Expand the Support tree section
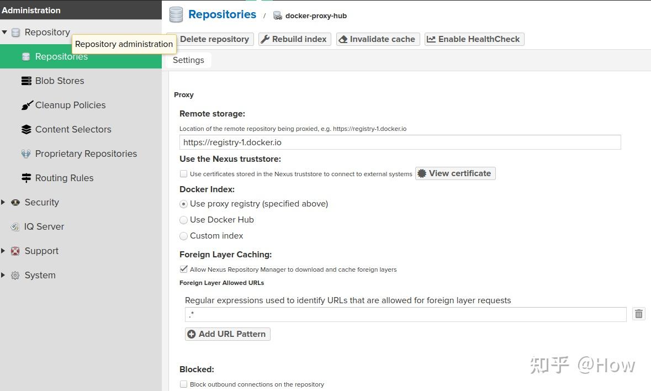The width and height of the screenshot is (651, 391). 3,251
